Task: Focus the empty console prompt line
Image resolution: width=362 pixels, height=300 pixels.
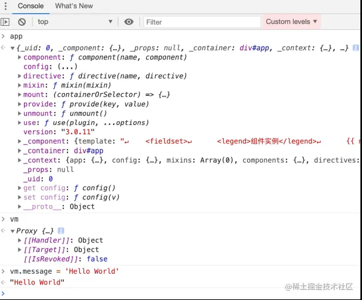Action: [x=180, y=294]
